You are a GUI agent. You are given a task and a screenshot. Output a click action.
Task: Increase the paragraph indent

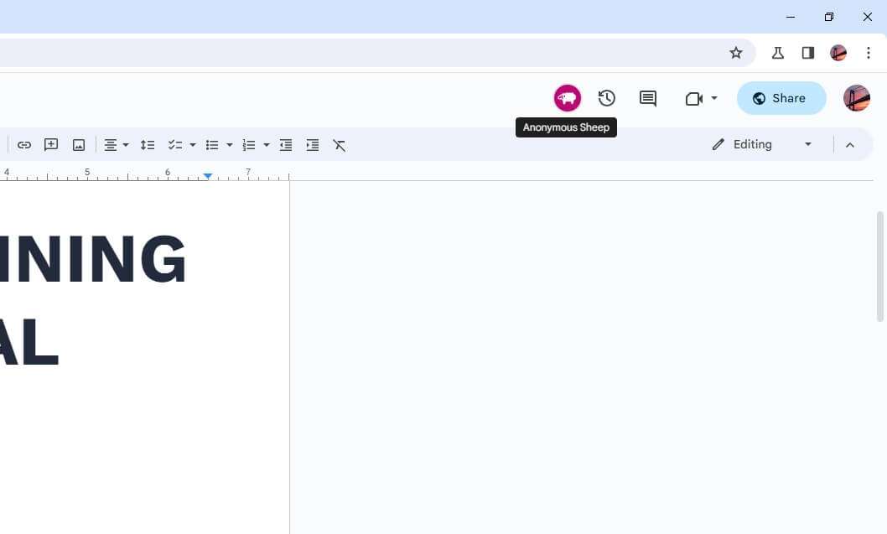coord(313,144)
